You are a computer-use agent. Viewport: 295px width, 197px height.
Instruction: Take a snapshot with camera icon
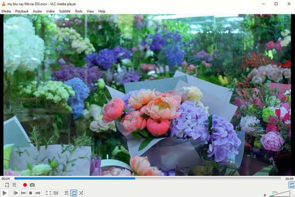pyautogui.click(x=32, y=185)
